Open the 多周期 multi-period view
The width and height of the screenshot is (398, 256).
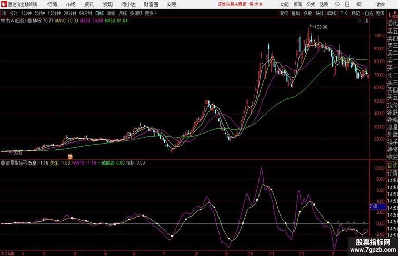pyautogui.click(x=136, y=13)
